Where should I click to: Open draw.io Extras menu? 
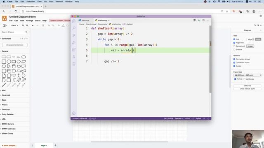tap(38, 21)
